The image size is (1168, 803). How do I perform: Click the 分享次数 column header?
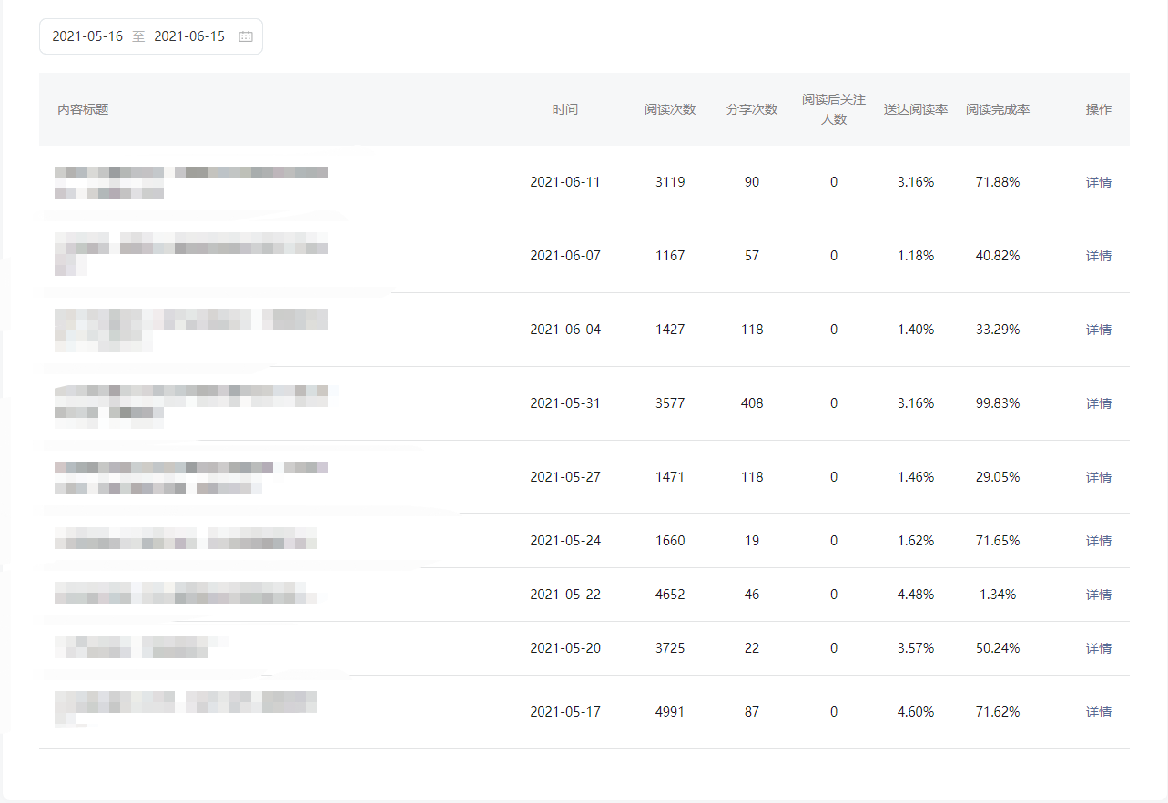[x=752, y=109]
